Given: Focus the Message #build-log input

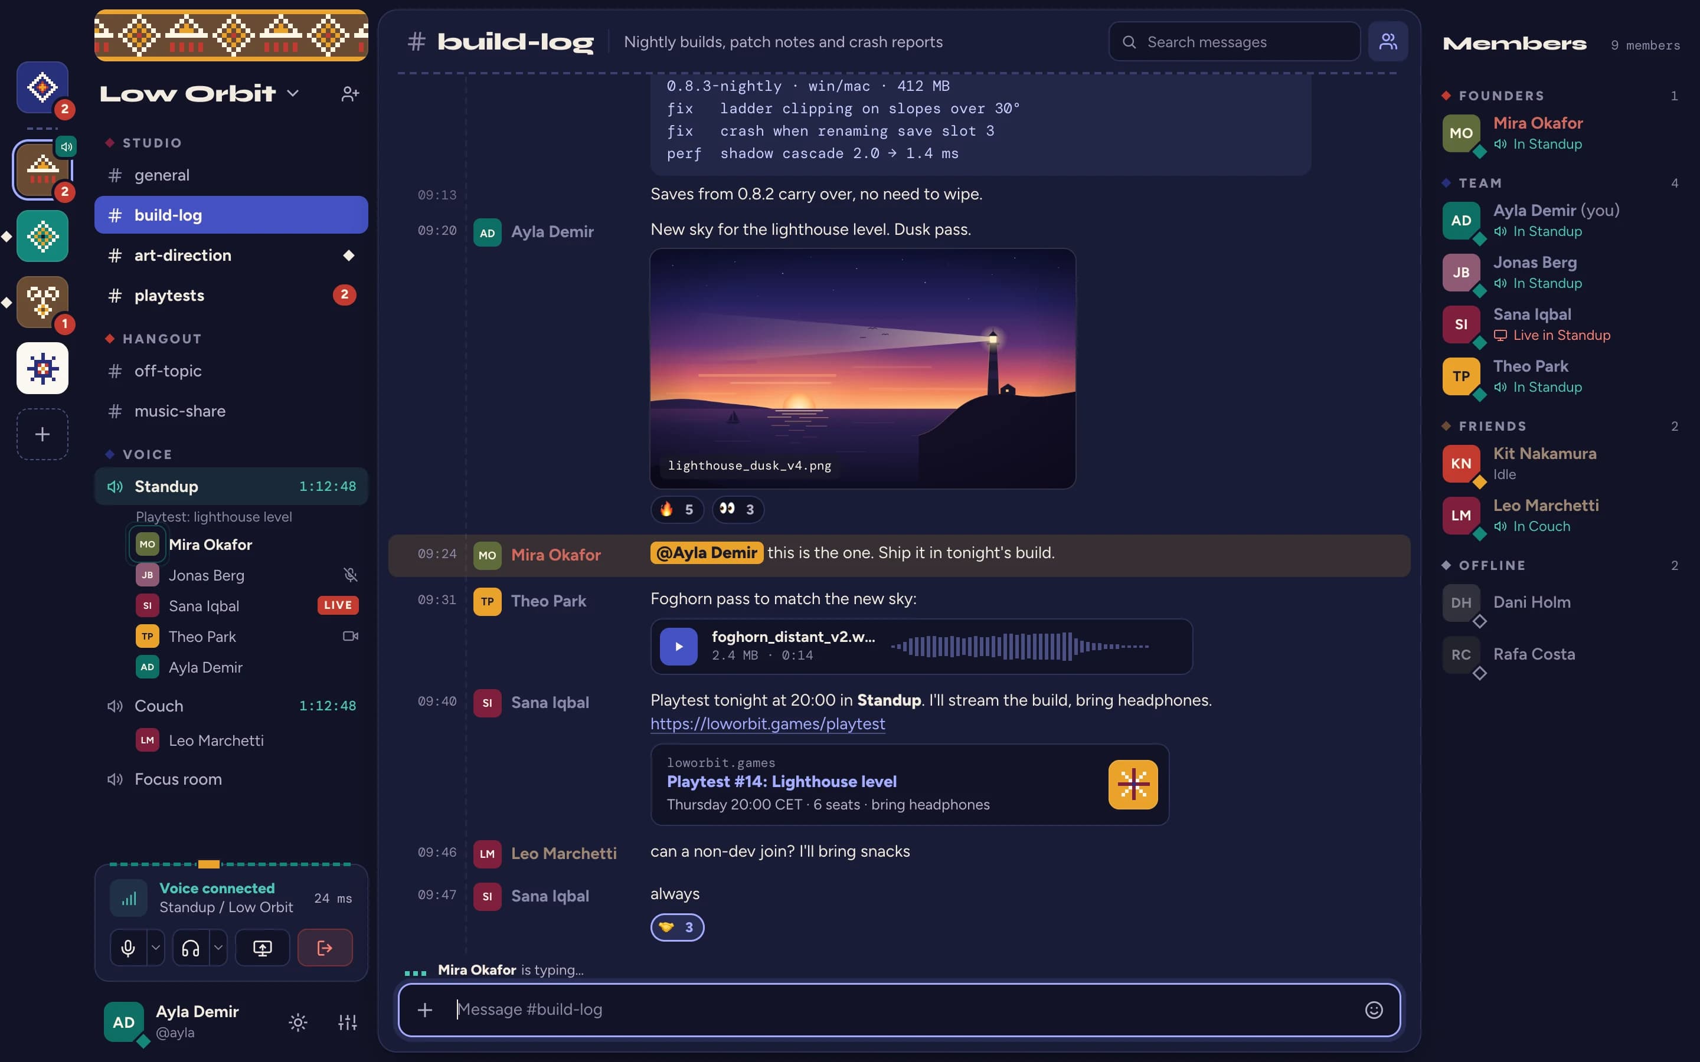Looking at the screenshot, I should point(898,1009).
